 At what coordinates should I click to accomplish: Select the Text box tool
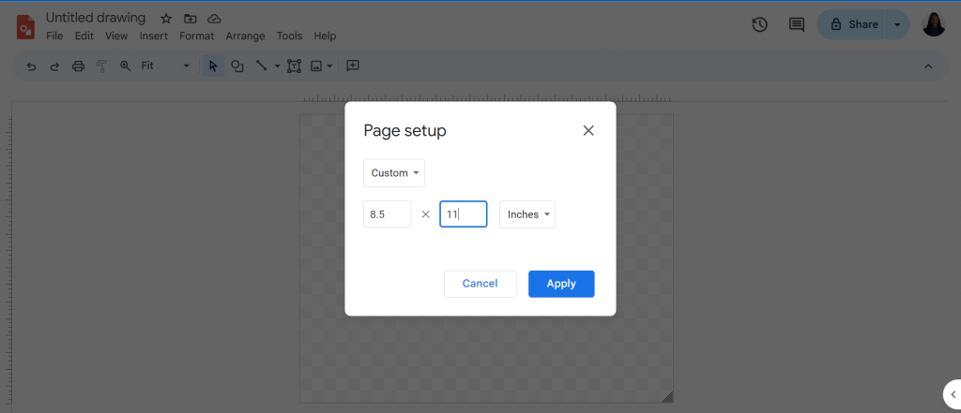click(294, 66)
